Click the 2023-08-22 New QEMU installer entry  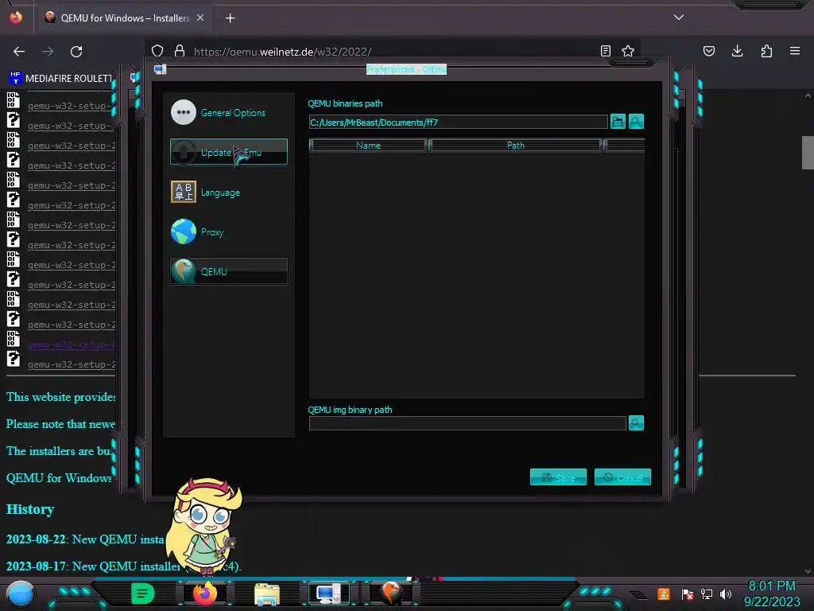click(85, 539)
